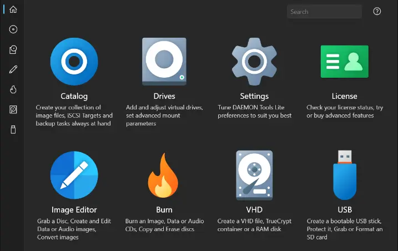Open the Image Editor title link
This screenshot has width=398, height=251.
coord(74,209)
